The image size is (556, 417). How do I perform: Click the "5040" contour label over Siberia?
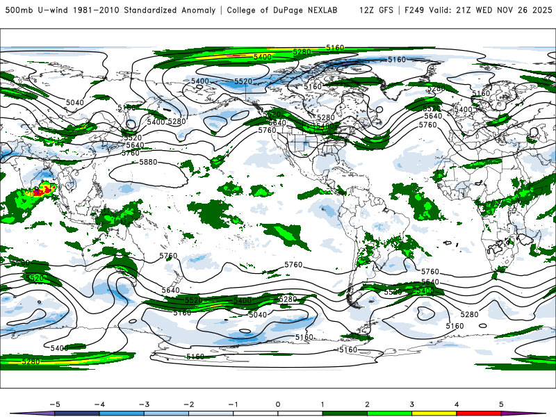point(75,102)
